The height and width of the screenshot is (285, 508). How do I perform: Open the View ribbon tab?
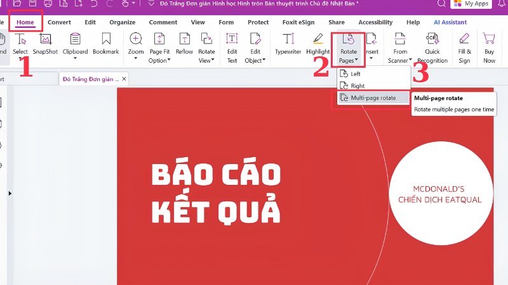pos(197,22)
